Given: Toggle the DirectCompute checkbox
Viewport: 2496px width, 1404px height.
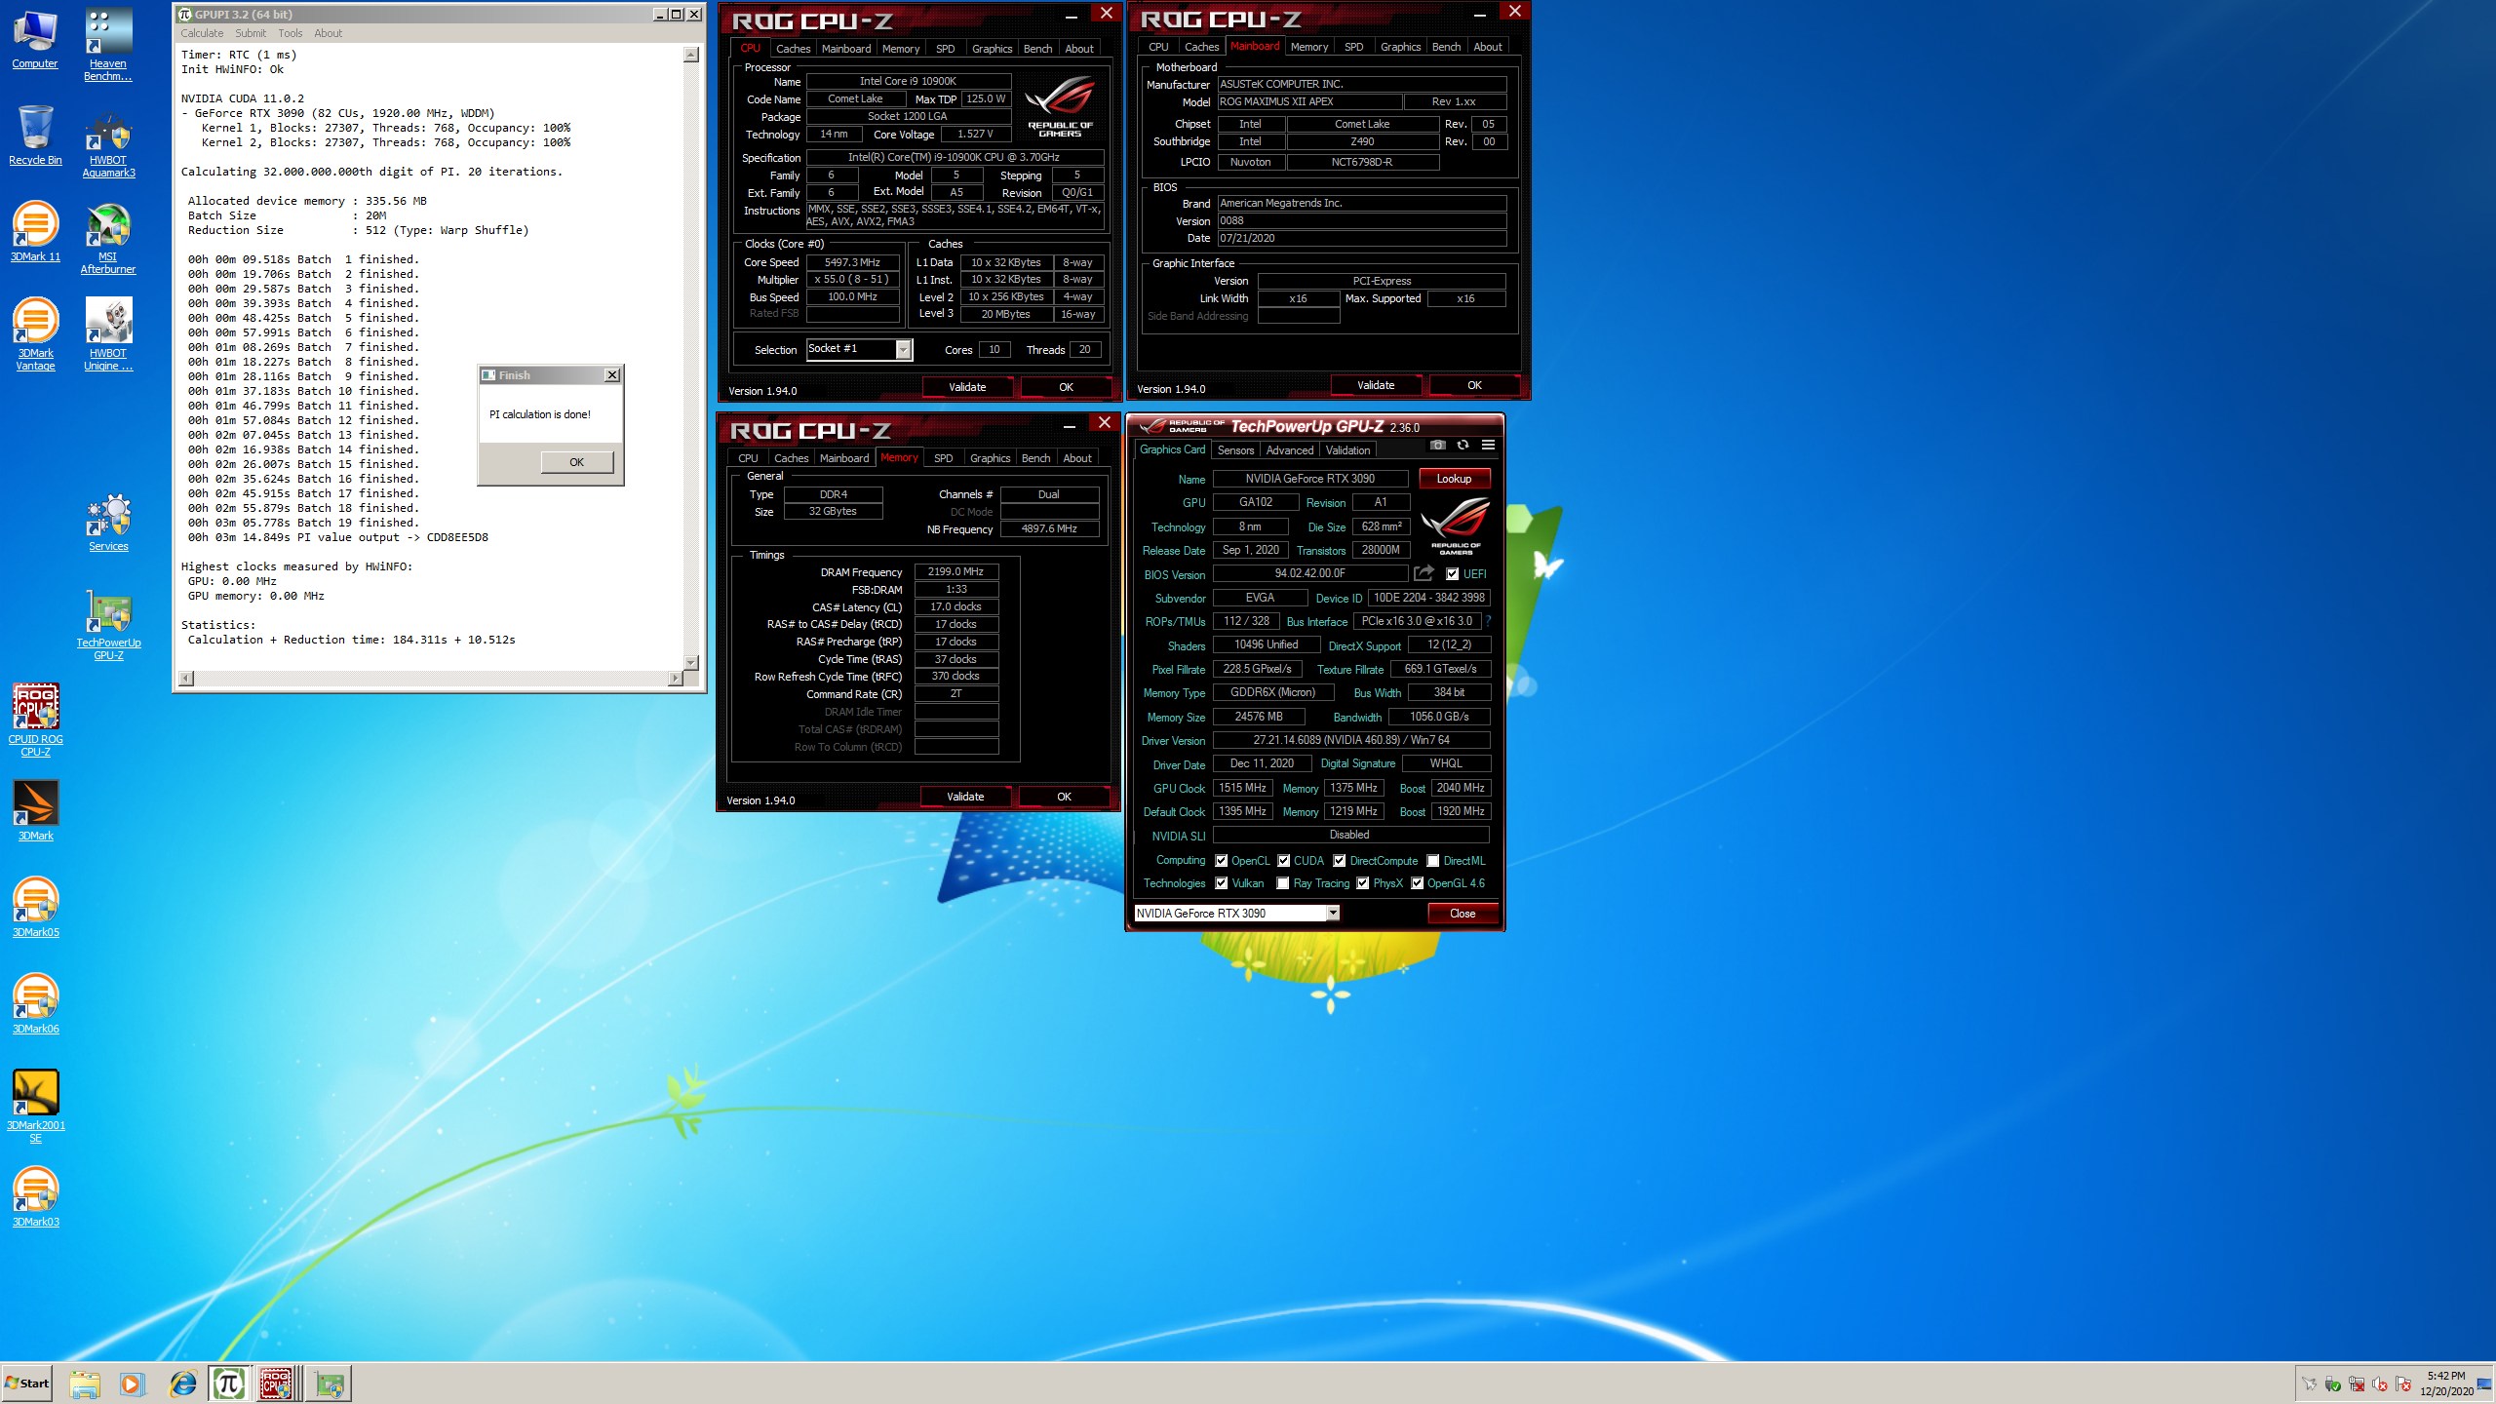Looking at the screenshot, I should pyautogui.click(x=1340, y=861).
